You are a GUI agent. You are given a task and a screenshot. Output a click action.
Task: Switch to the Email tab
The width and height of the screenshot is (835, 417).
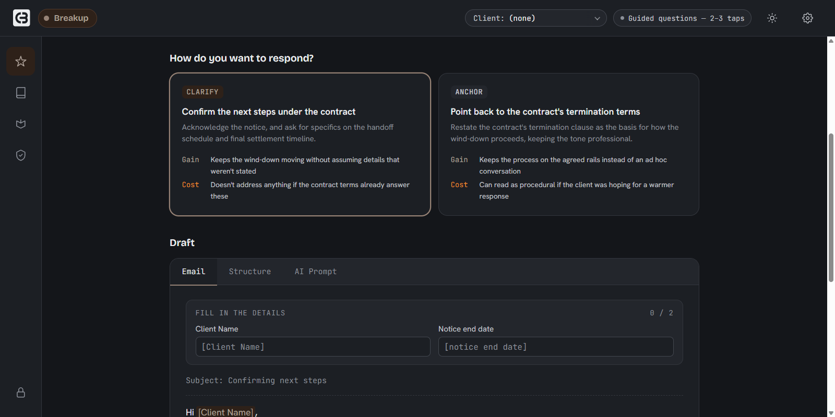[x=194, y=272]
